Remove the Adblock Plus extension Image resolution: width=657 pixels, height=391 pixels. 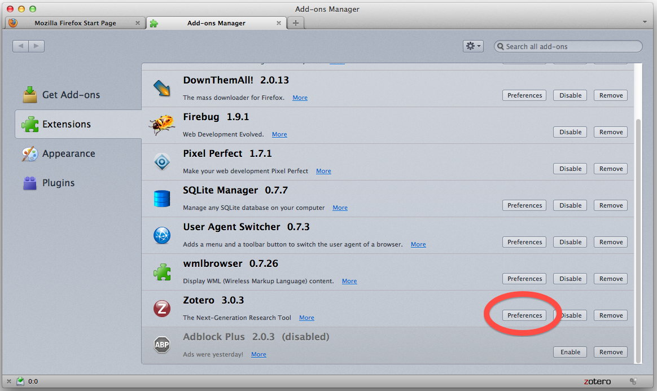tap(611, 352)
